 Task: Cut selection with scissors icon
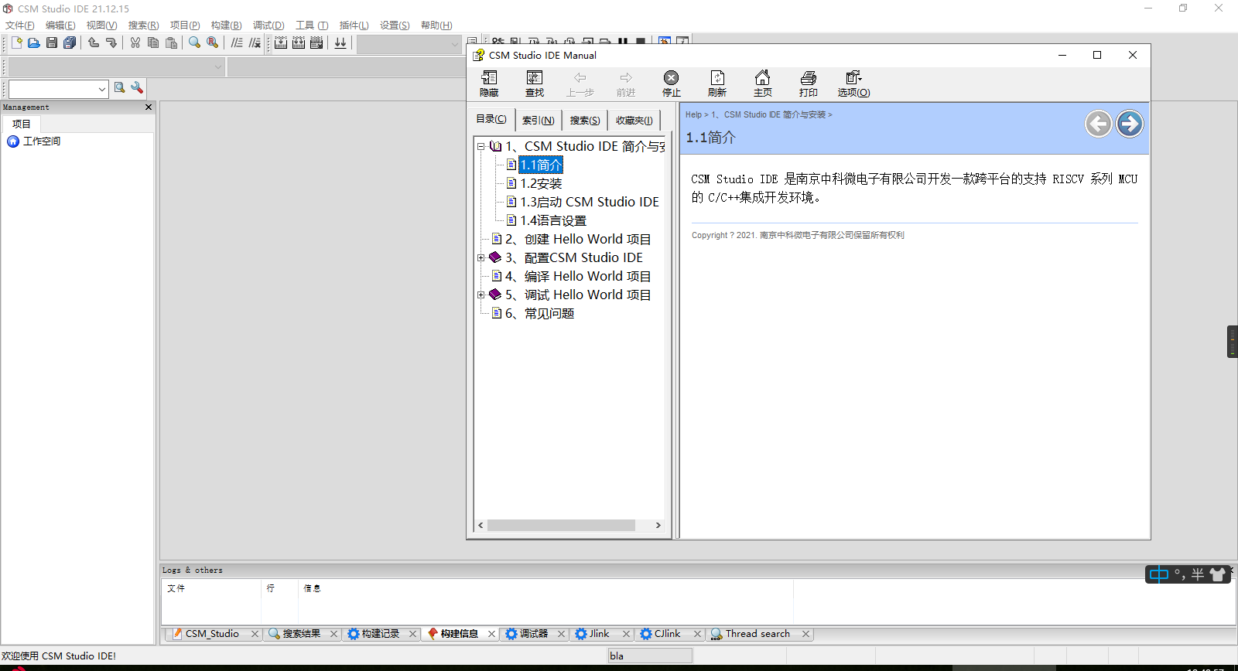coord(135,43)
